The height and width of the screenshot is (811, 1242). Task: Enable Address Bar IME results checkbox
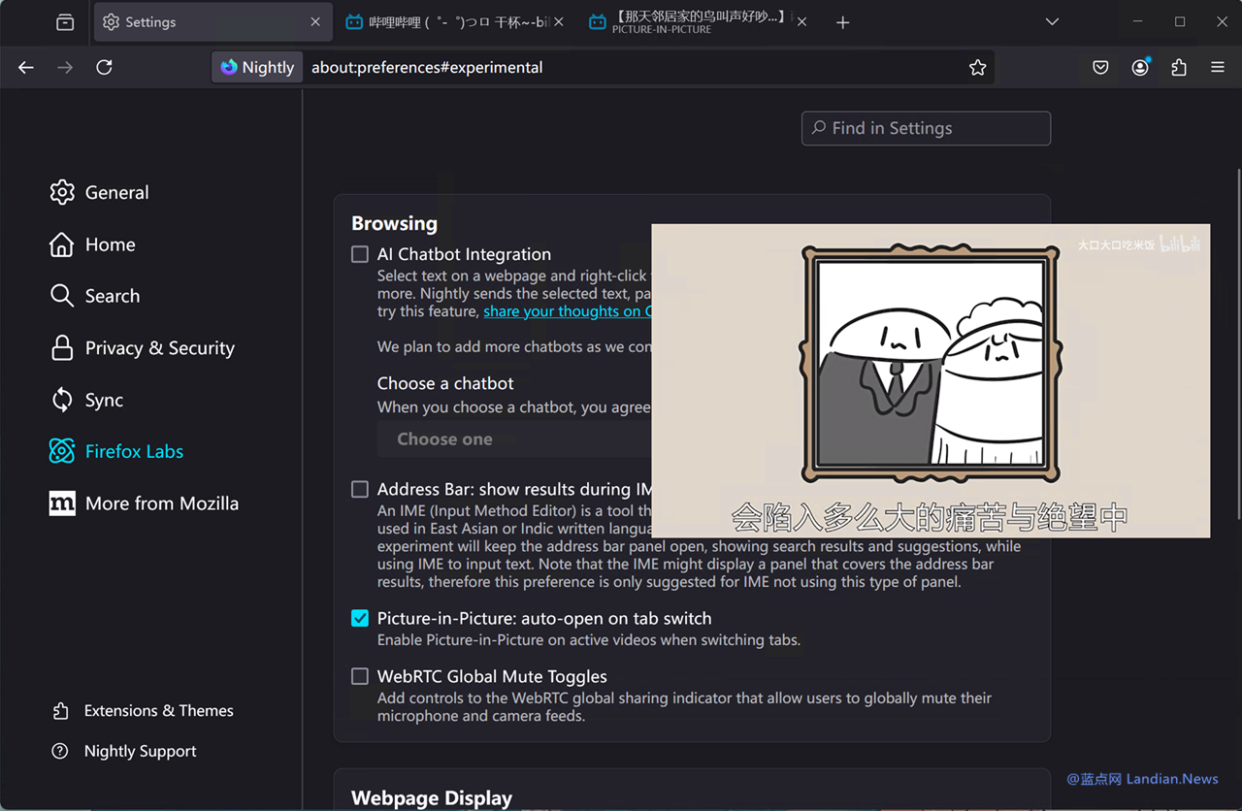tap(360, 489)
